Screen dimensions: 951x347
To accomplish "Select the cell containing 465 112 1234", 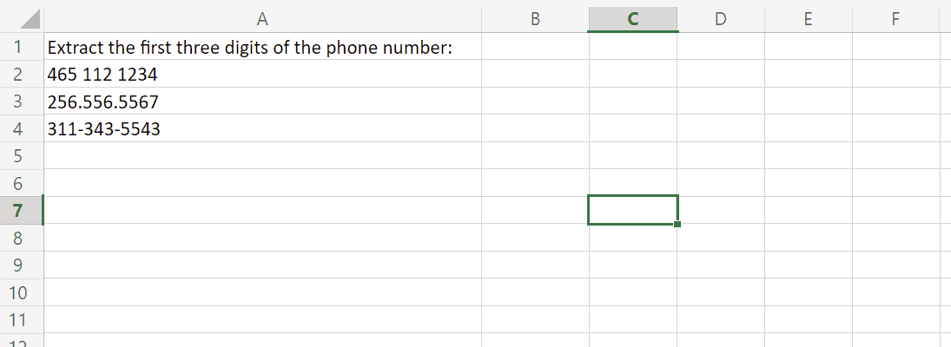I will point(102,75).
